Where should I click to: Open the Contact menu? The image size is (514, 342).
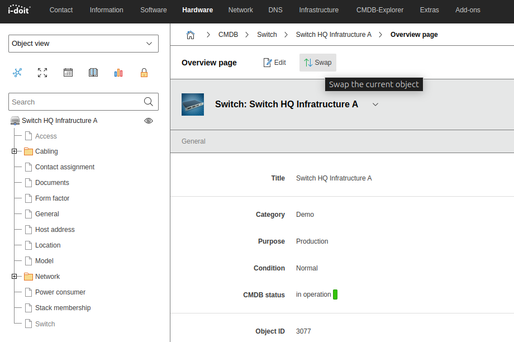61,10
